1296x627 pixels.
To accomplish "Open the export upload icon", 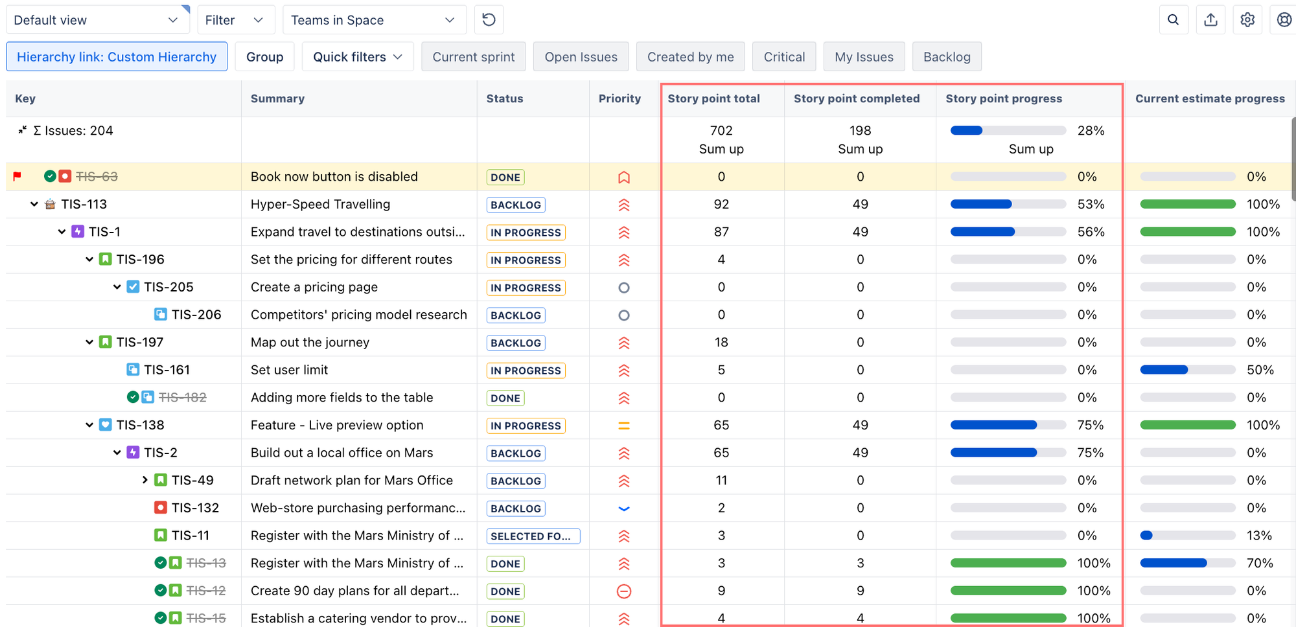I will pos(1210,19).
